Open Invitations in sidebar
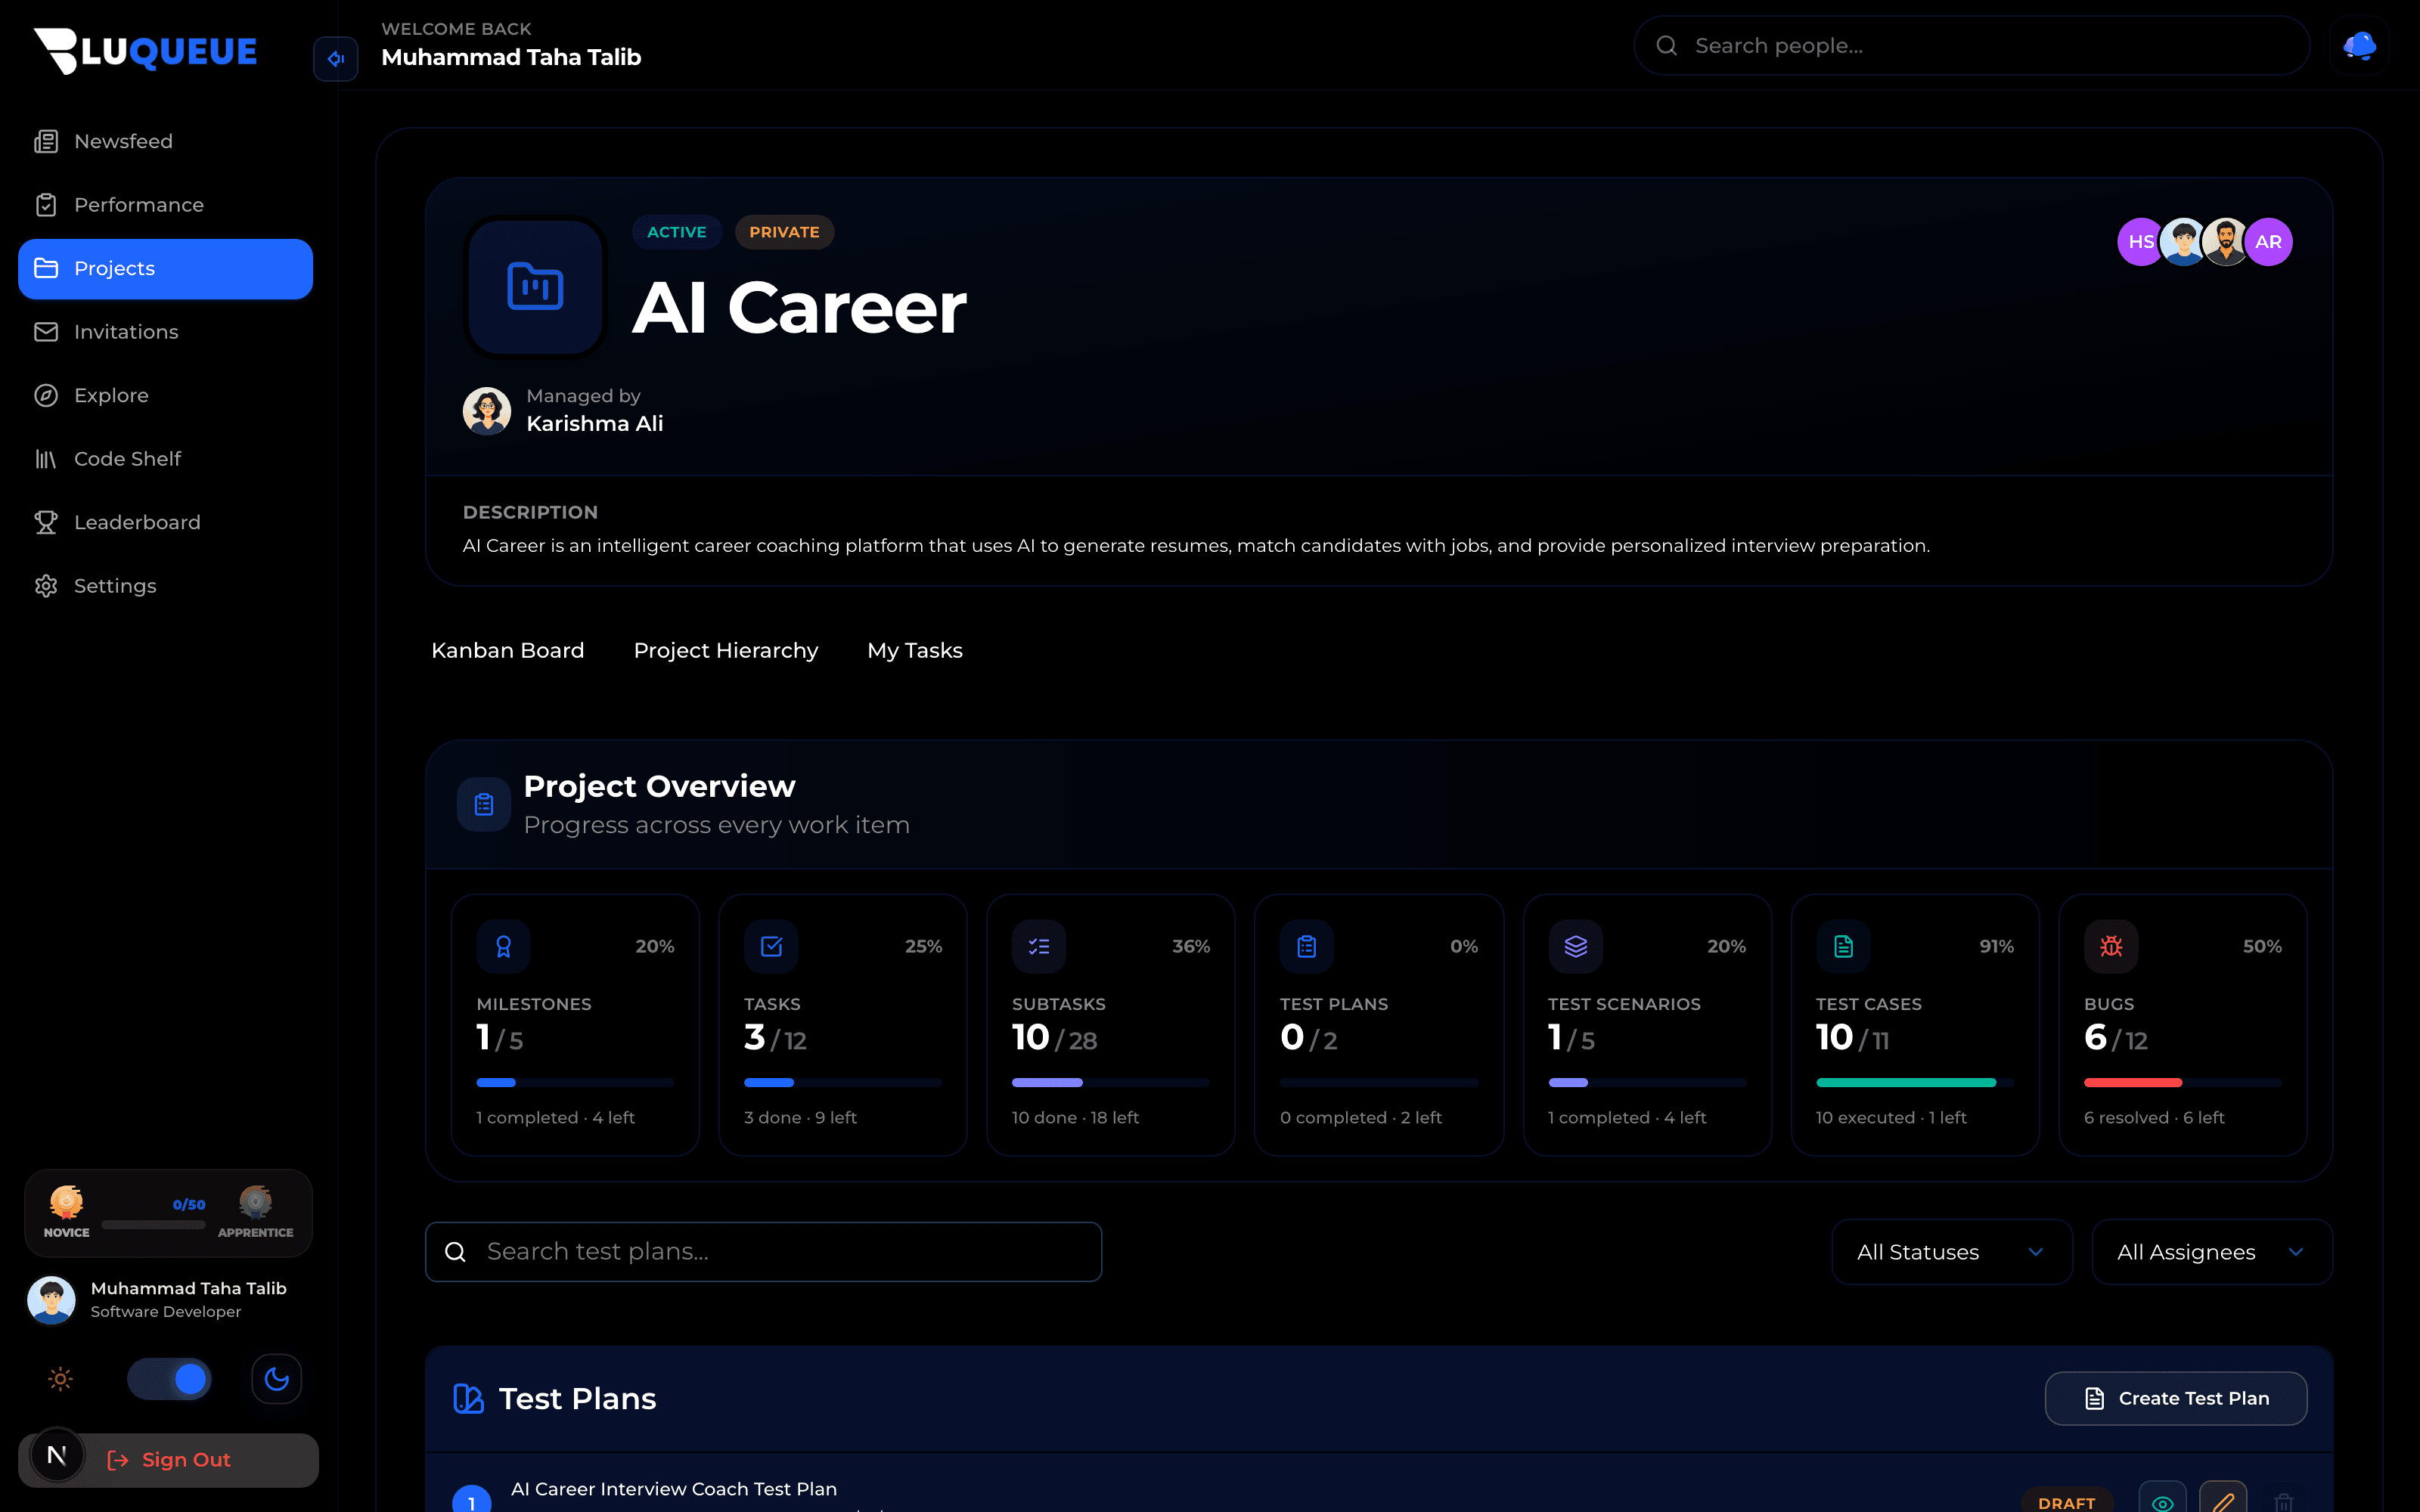This screenshot has width=2420, height=1512. pyautogui.click(x=165, y=332)
